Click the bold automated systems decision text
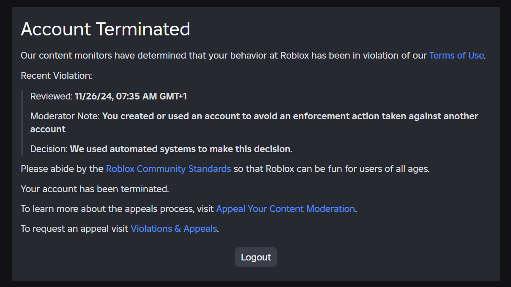Screen dimensions: 511x287 point(181,149)
